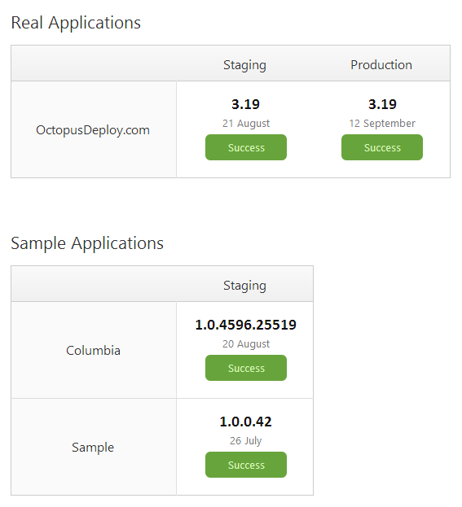Click the Sample project Success button
Screen dimensions: 462x507
246,465
